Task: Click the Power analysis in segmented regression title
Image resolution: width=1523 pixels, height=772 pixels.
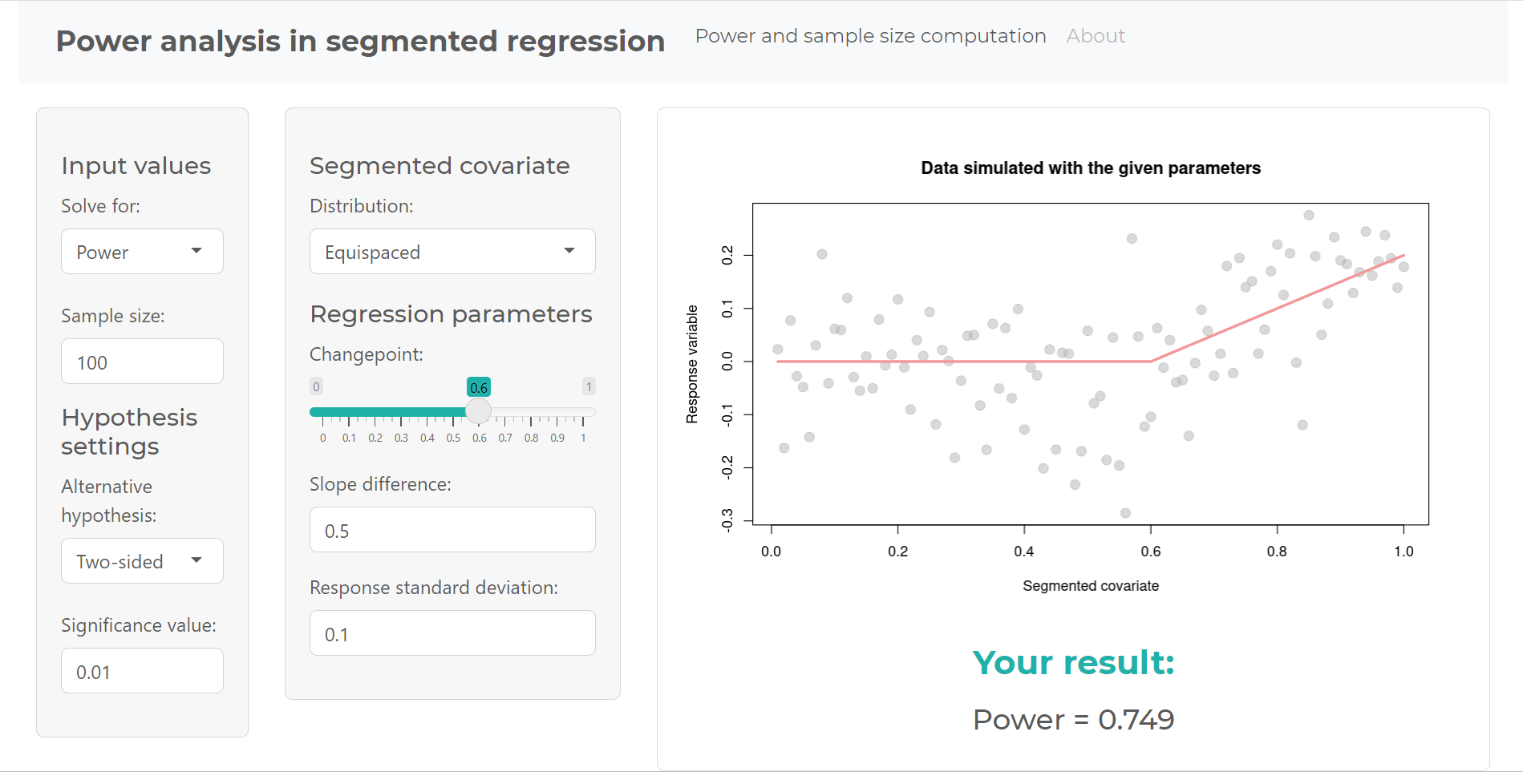Action: [x=360, y=41]
